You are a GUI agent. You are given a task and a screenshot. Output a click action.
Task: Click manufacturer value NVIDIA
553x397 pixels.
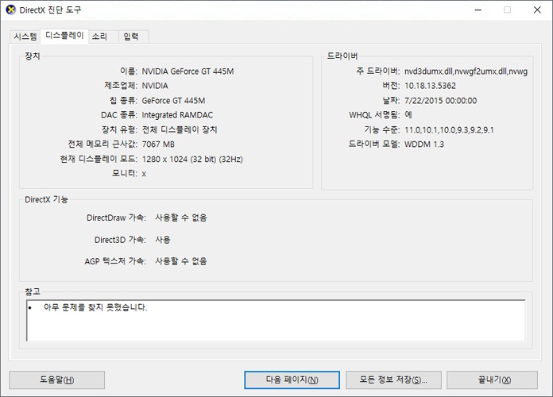click(x=155, y=86)
